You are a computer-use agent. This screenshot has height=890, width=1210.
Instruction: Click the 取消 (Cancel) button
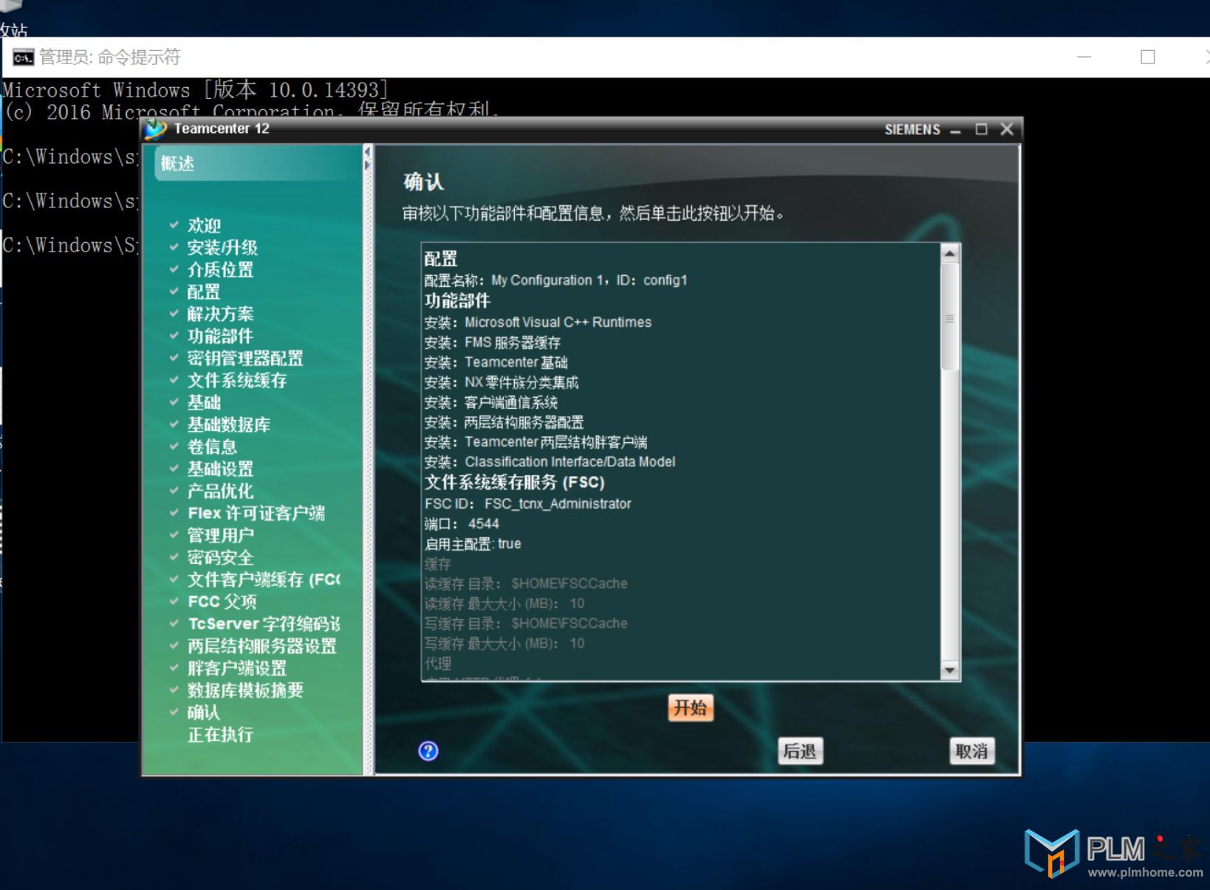point(971,751)
